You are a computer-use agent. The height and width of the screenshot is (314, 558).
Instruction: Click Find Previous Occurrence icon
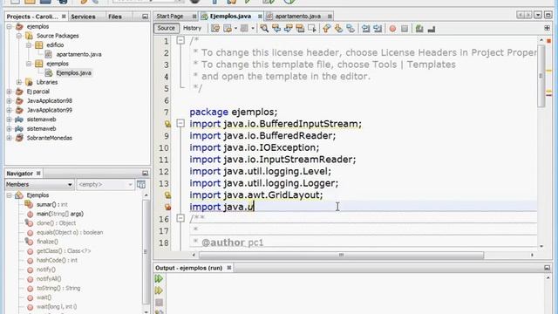click(276, 29)
